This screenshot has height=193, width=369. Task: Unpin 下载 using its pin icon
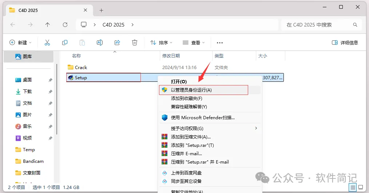50,92
